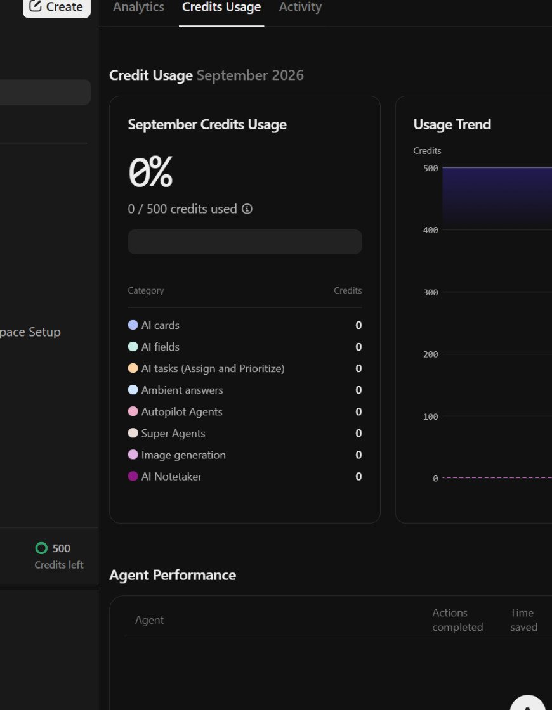Click the Autopilot Agents color dot
The image size is (552, 710).
(x=133, y=411)
